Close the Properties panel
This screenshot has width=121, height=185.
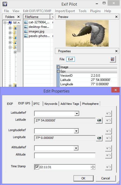[x=116, y=51]
